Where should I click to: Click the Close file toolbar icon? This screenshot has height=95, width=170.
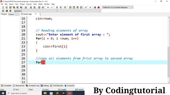click(18, 7)
